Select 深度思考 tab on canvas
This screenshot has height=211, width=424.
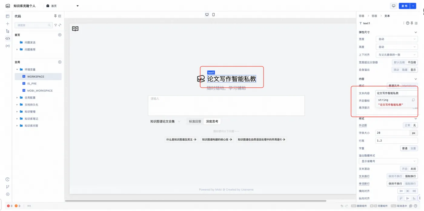(x=212, y=121)
